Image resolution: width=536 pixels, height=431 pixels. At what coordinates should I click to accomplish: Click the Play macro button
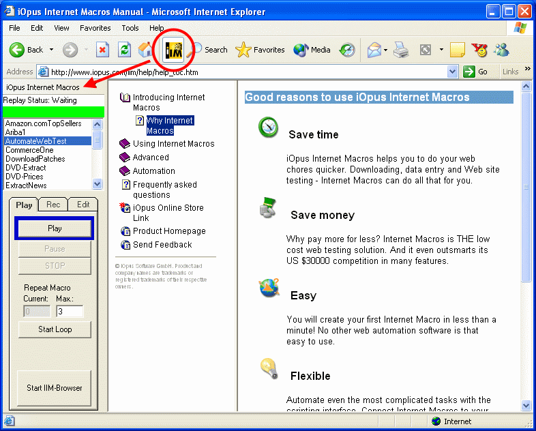coord(55,228)
